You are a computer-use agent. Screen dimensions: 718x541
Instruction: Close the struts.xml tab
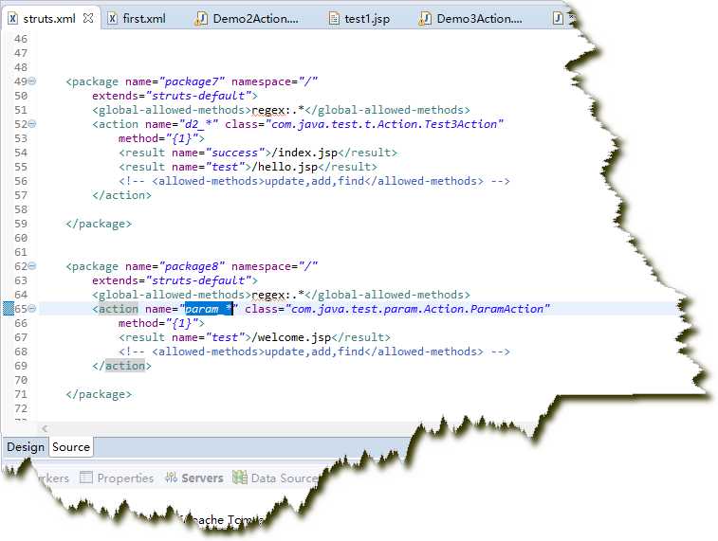point(88,18)
